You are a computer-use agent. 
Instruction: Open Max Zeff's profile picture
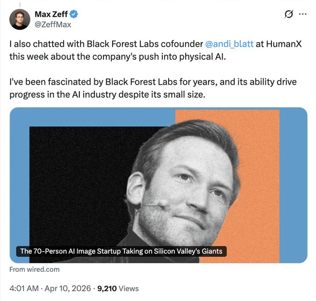click(20, 19)
